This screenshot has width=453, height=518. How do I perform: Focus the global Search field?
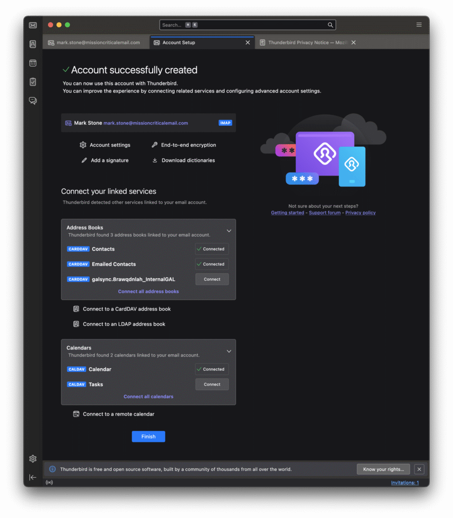(x=247, y=25)
